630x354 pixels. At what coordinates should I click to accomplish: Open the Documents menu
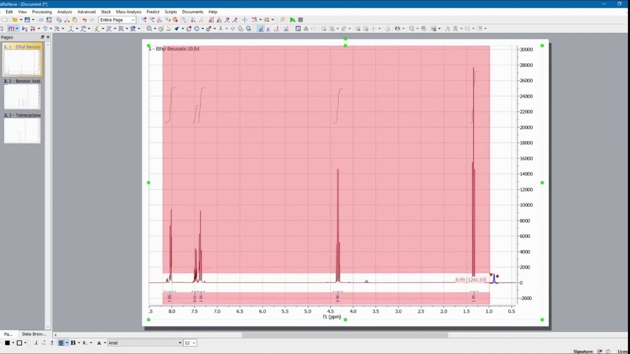tap(192, 12)
